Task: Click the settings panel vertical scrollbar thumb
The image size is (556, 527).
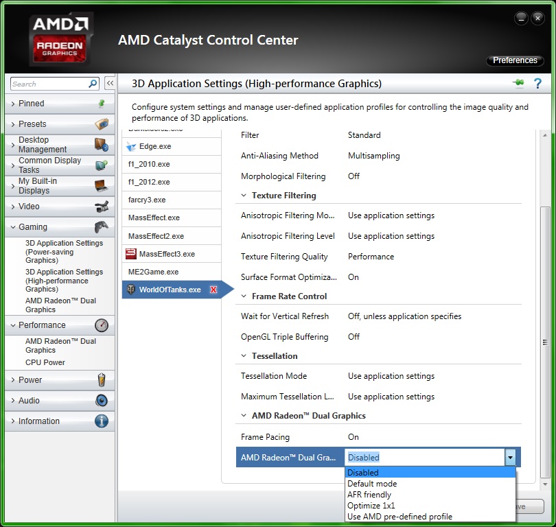Action: (x=545, y=342)
